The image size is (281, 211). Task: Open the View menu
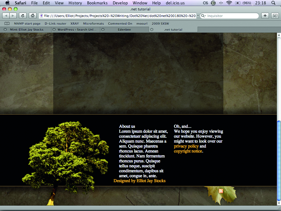(59, 3)
